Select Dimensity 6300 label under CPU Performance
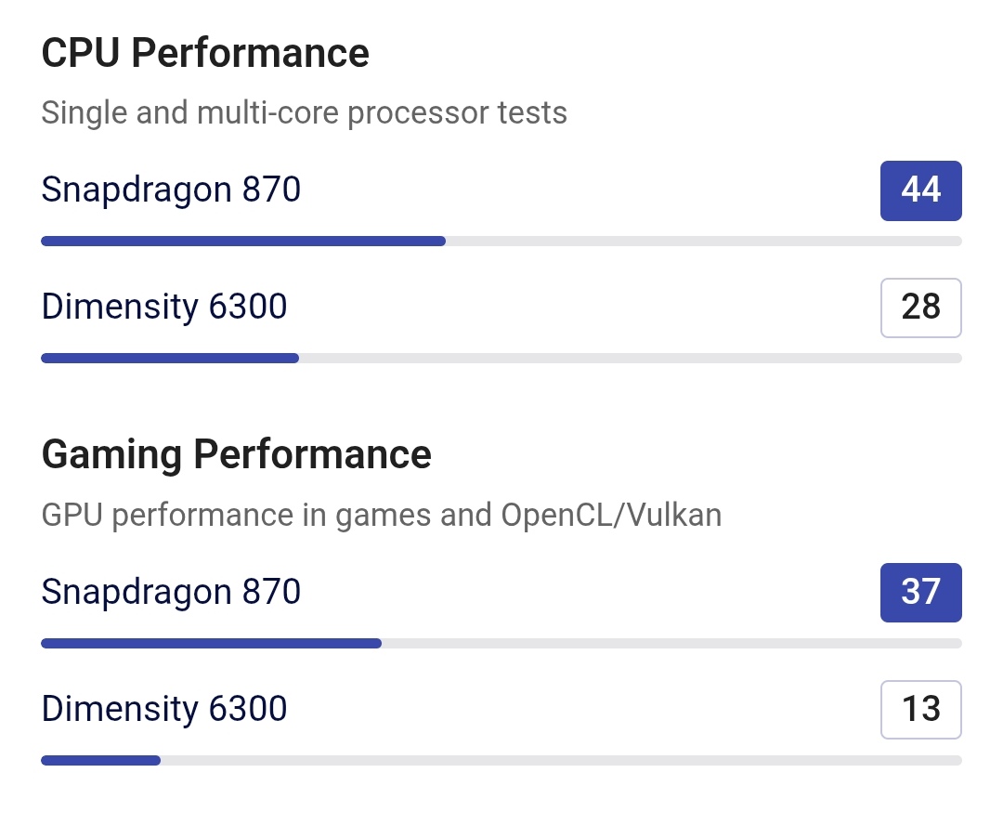1003x825 pixels. pyautogui.click(x=164, y=307)
